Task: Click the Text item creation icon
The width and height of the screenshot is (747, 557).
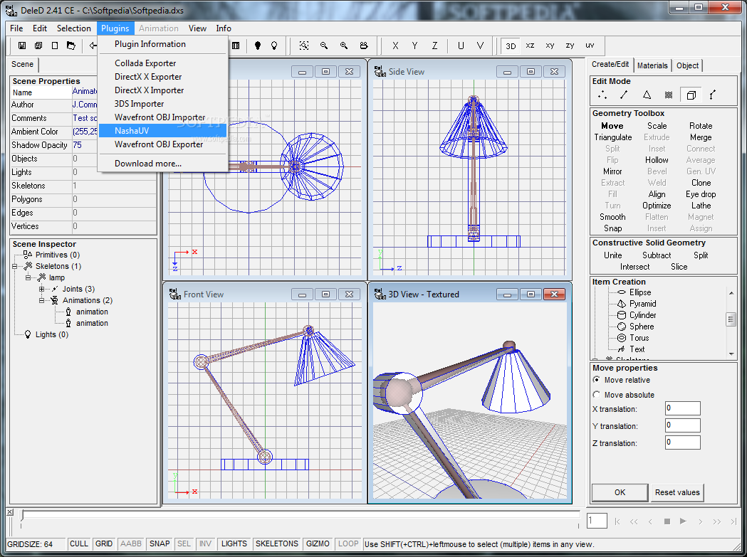Action: 621,349
